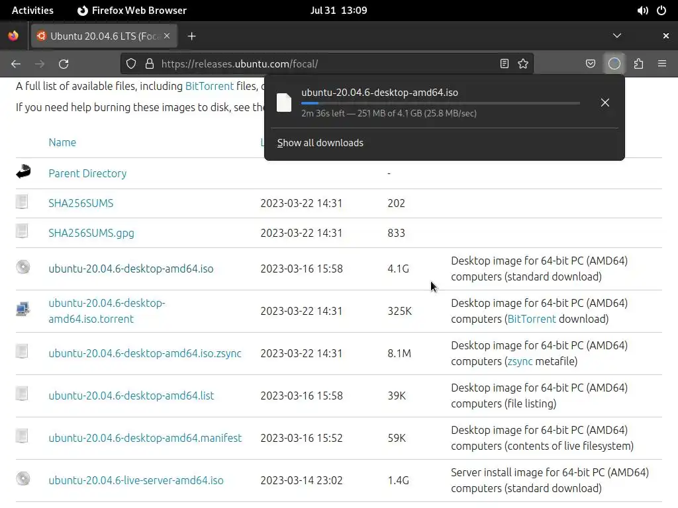Close the Ubuntu 20.04.6 LTS tab

tap(167, 36)
